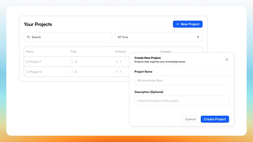Click the file icon in Project 1 row
The width and height of the screenshot is (253, 142).
[72, 62]
